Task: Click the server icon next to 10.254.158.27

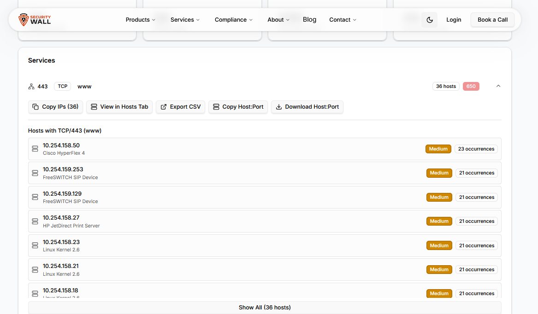Action: pyautogui.click(x=35, y=221)
